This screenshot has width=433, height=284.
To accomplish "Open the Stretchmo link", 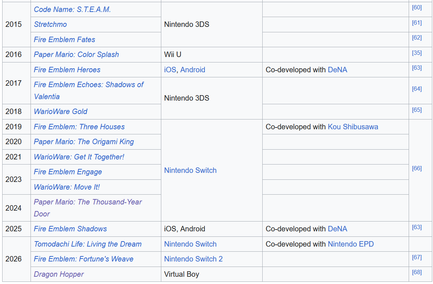I will coord(50,24).
